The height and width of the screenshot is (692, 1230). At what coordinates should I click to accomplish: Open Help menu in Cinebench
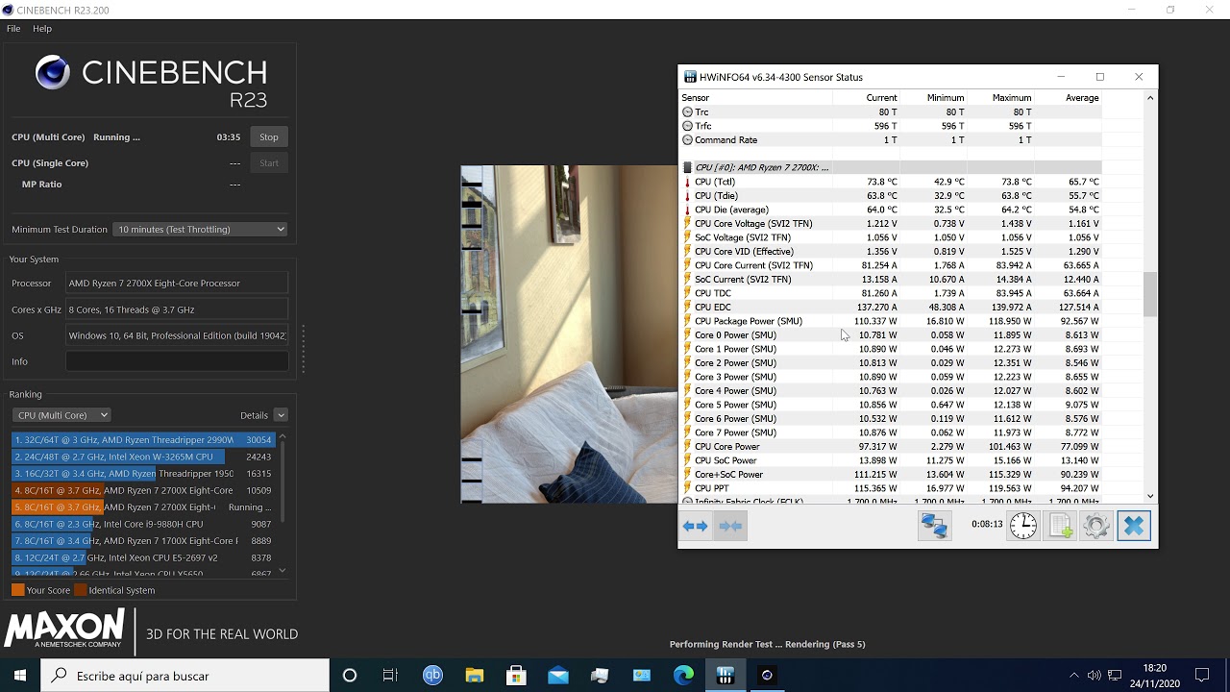click(42, 29)
